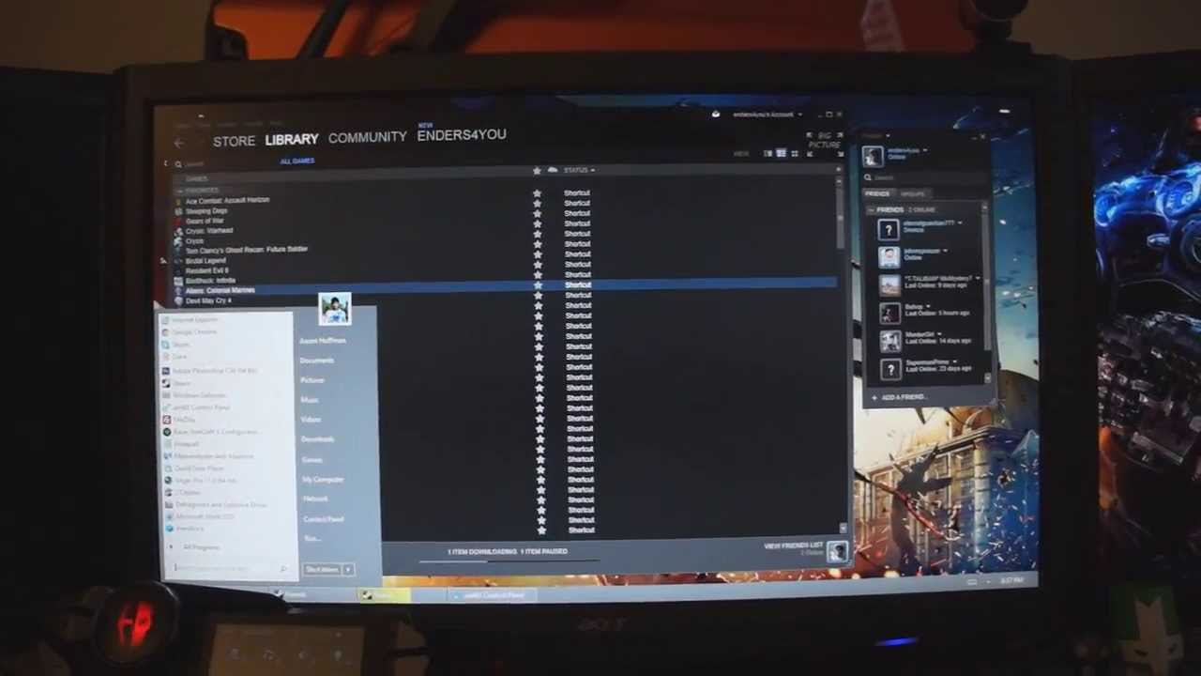Screen dimensions: 1201x676
Task: Open the STORE section in Steam
Action: (x=234, y=141)
